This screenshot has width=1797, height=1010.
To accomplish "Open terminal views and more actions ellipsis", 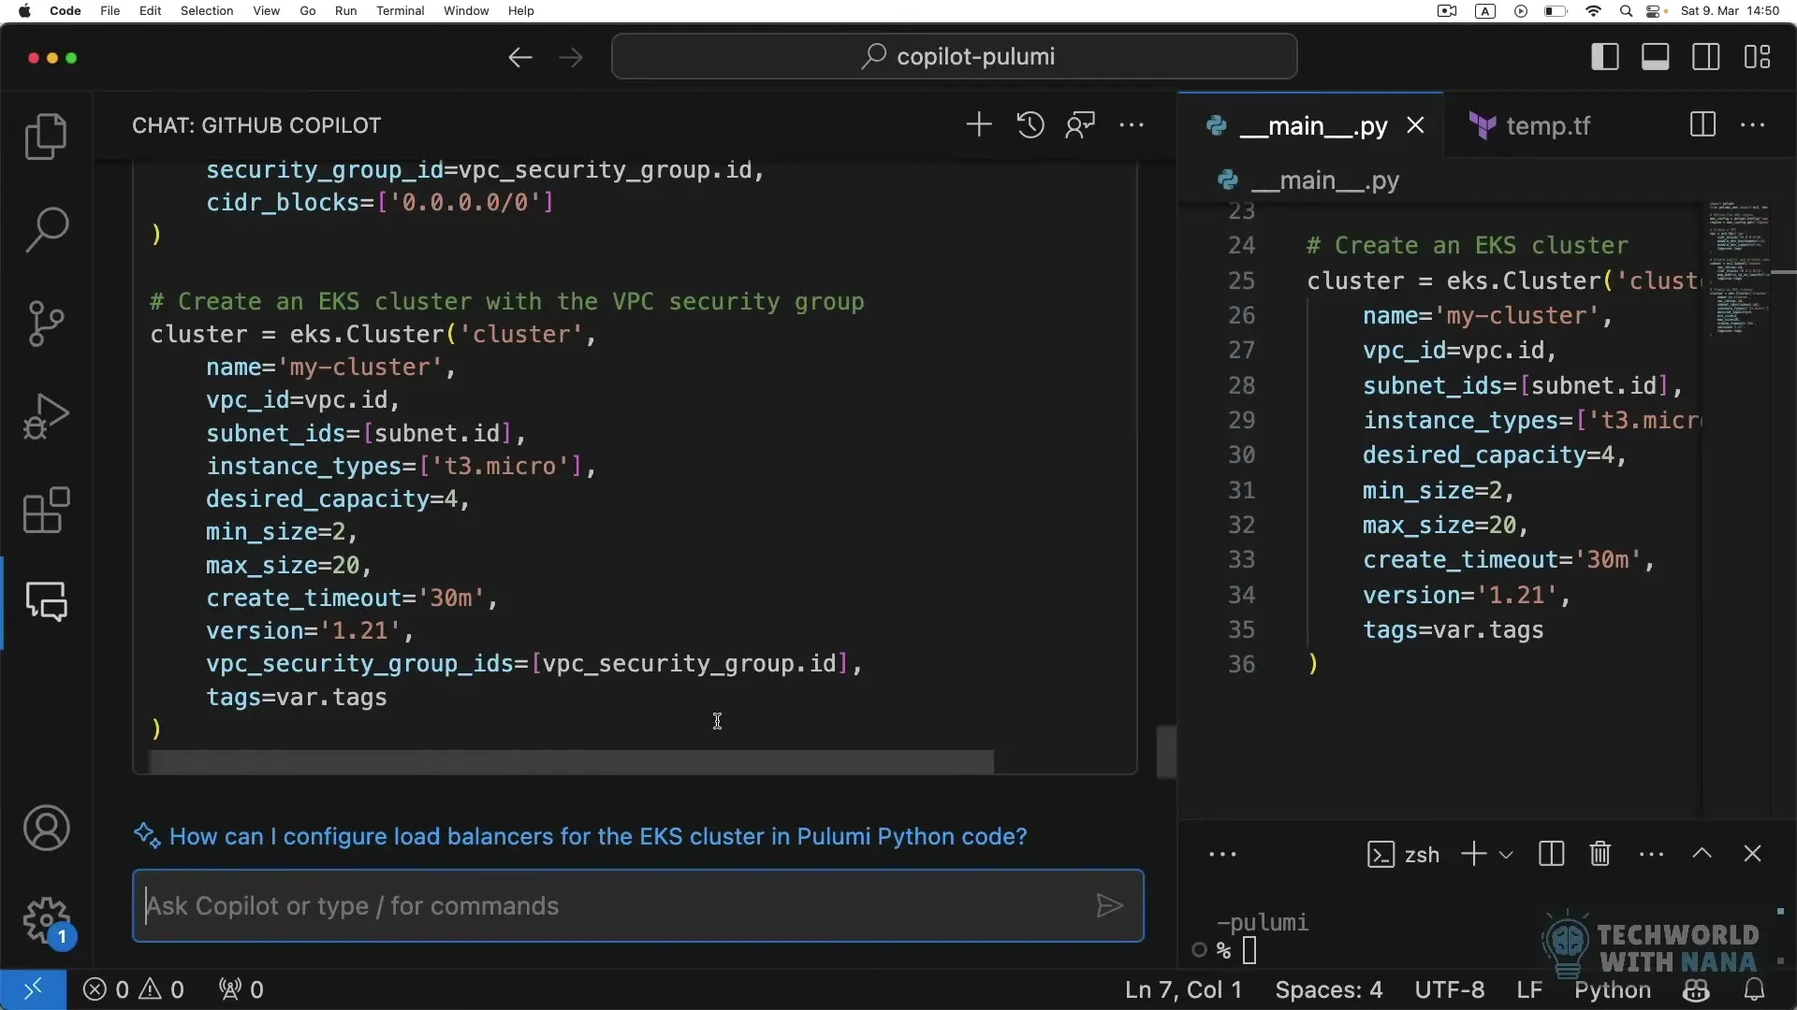I will [x=1652, y=854].
